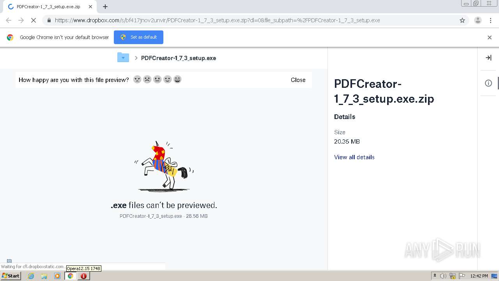
Task: Open Windows Explorer folder in taskbar
Action: pyautogui.click(x=44, y=276)
